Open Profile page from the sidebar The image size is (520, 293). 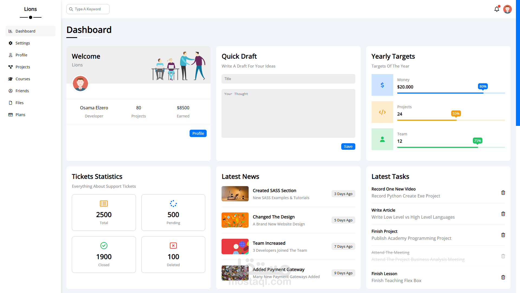(30, 55)
